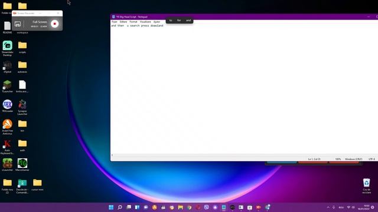Open the Editare menu in Notepad
The height and width of the screenshot is (212, 378).
tap(123, 22)
